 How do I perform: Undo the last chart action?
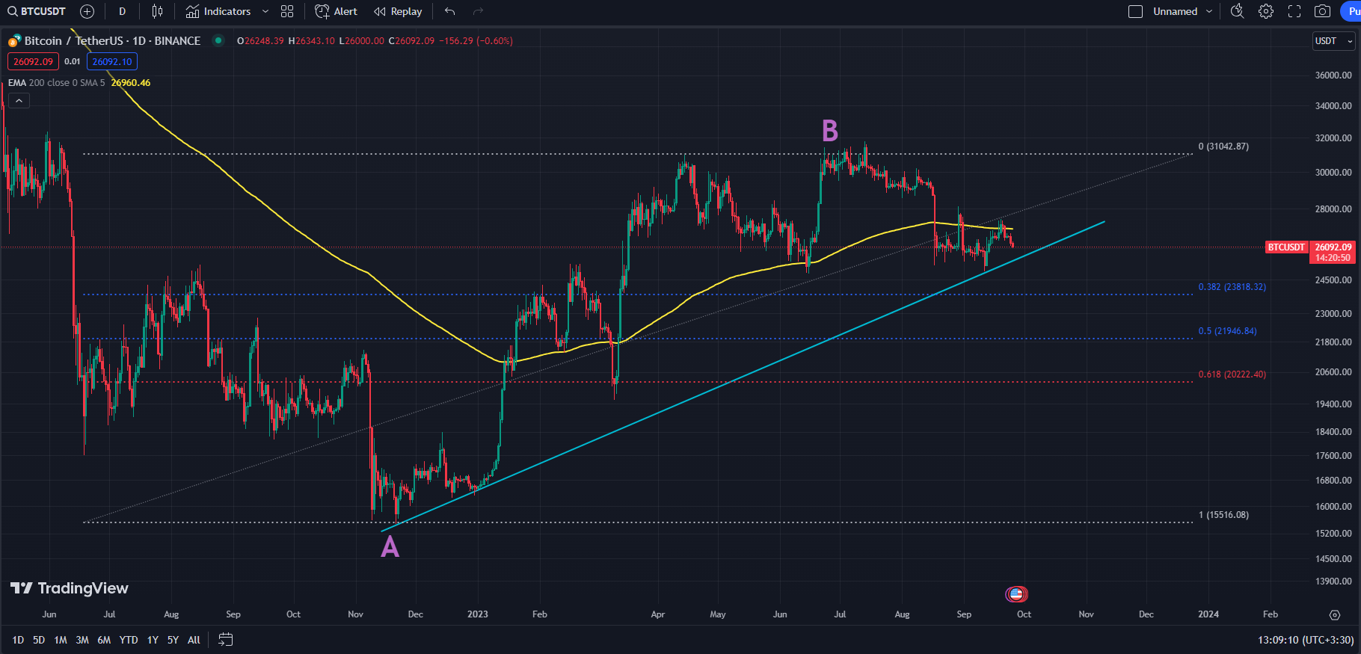[x=449, y=11]
